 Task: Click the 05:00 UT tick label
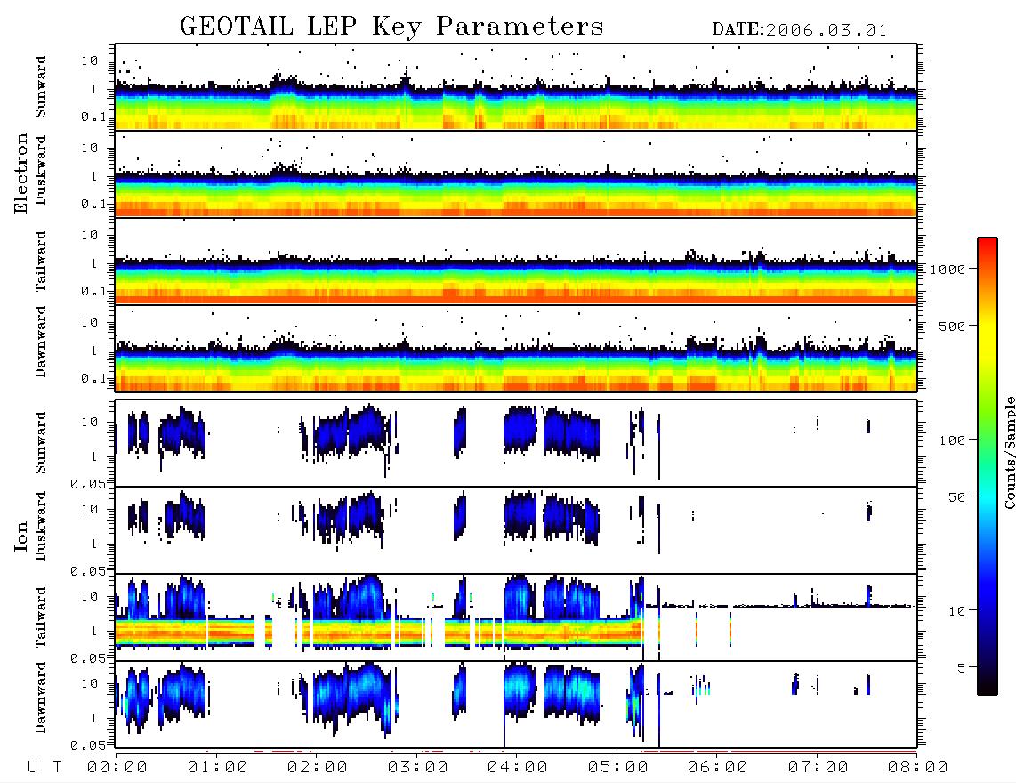(618, 767)
